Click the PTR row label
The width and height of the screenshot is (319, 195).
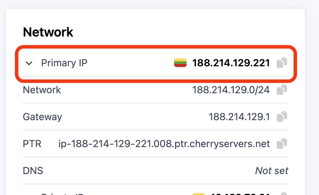click(32, 144)
